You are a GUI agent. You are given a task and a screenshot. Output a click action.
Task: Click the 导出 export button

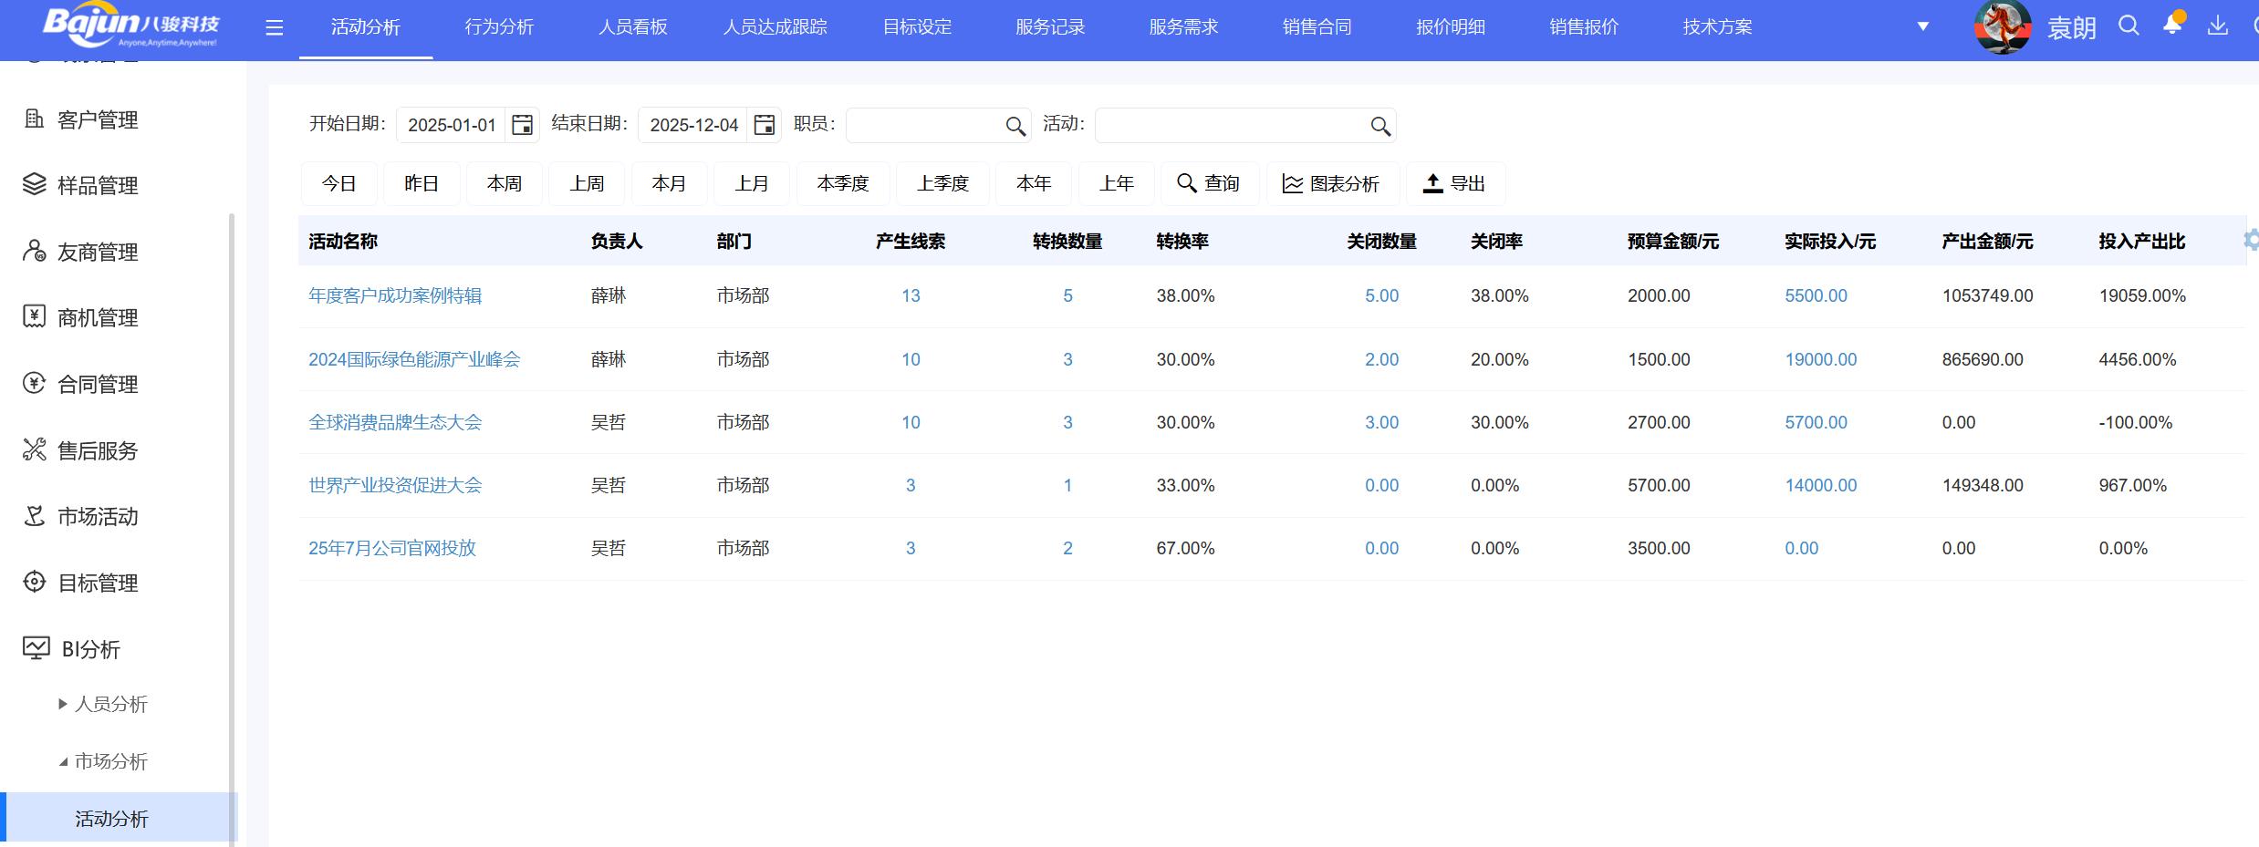point(1455,184)
